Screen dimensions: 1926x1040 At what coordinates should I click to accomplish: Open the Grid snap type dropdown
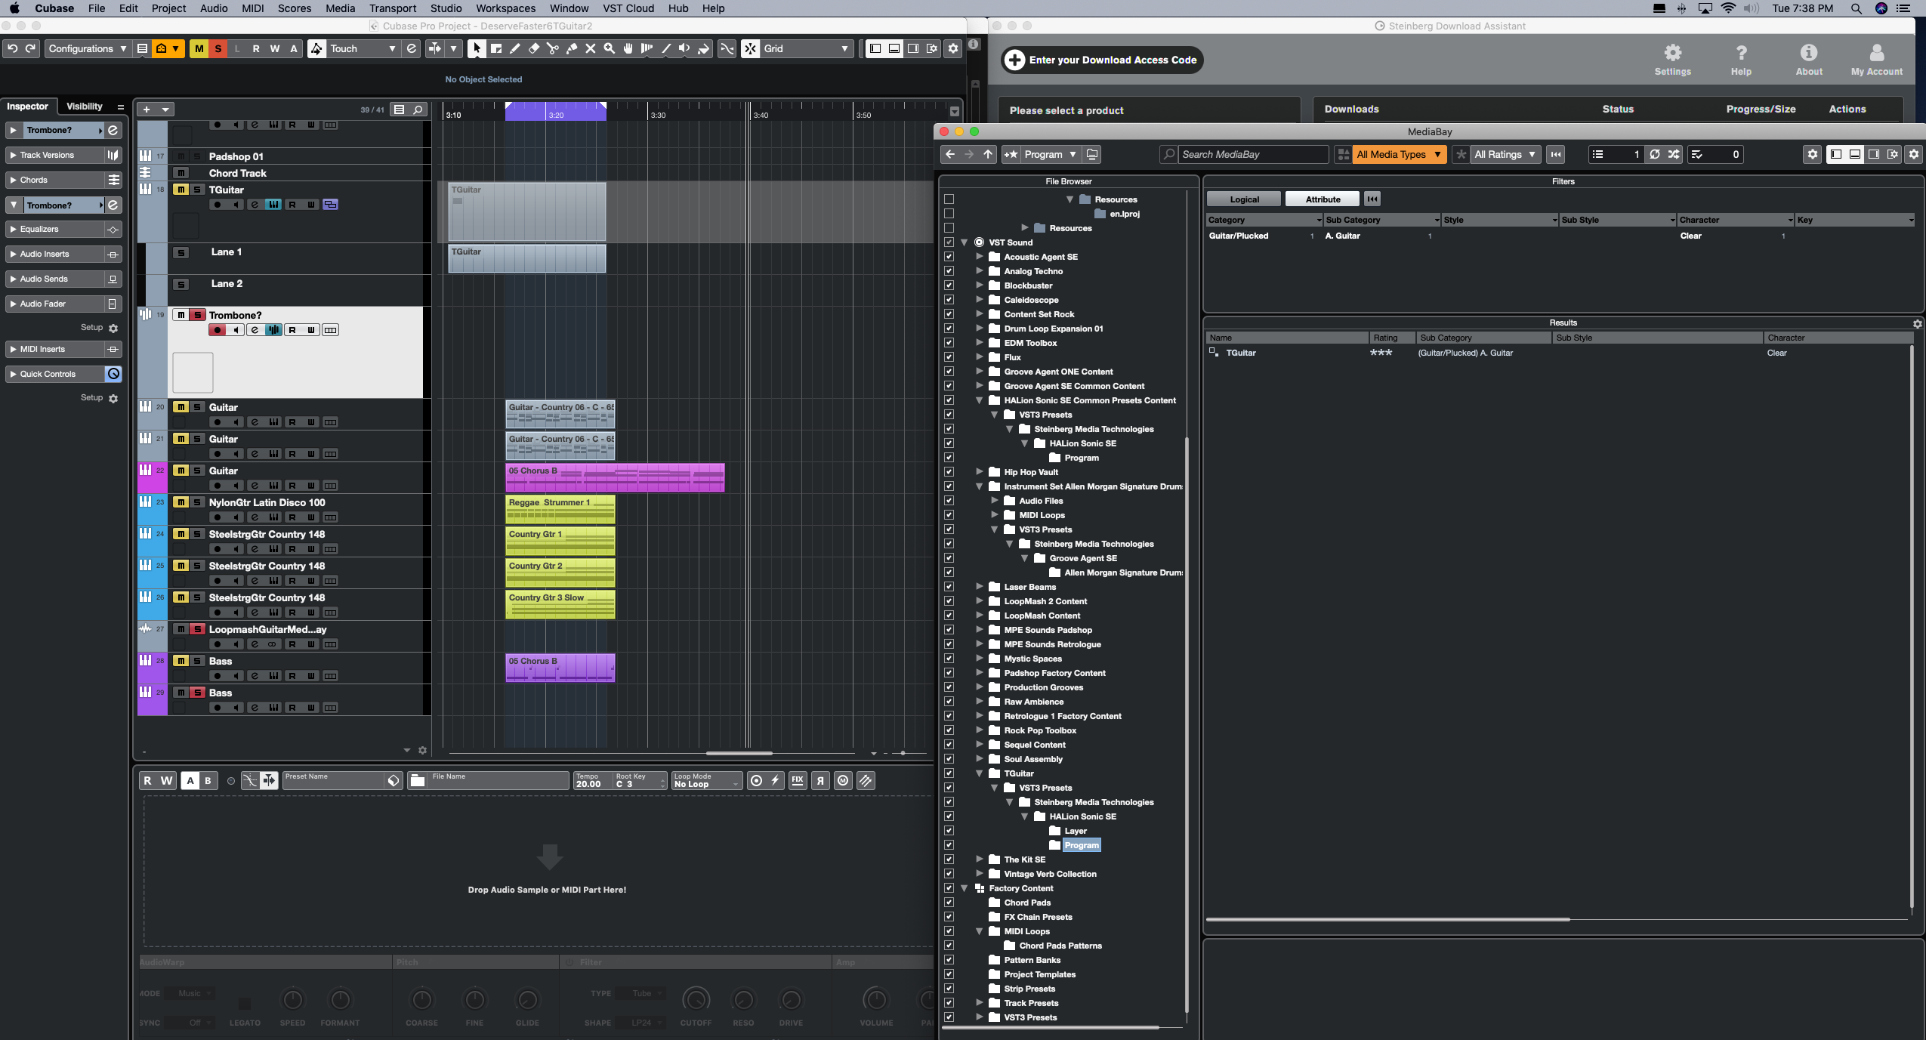pos(806,48)
